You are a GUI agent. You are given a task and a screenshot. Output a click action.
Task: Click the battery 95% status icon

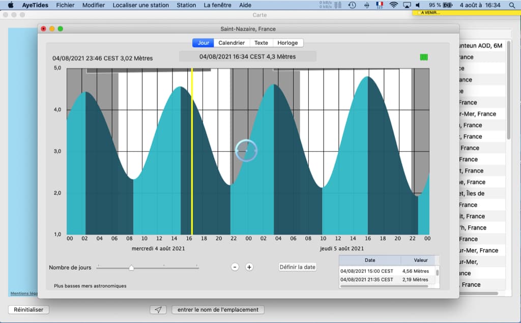click(x=441, y=5)
